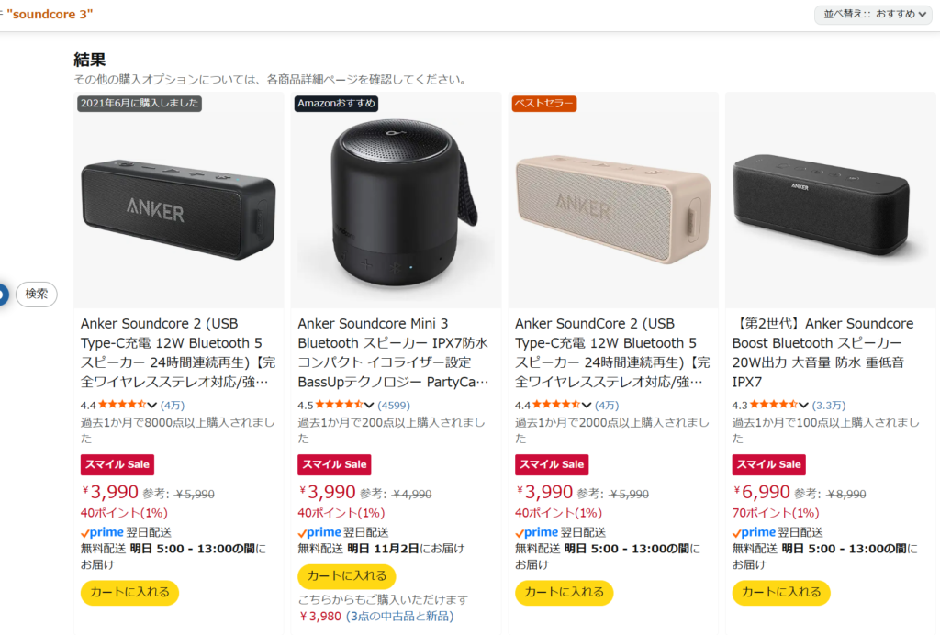Open the 3.3万 reviews link
The height and width of the screenshot is (635, 940).
(x=829, y=405)
